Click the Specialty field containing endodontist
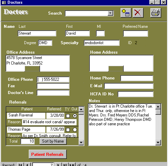This screenshot has width=168, height=166. pos(102,43)
